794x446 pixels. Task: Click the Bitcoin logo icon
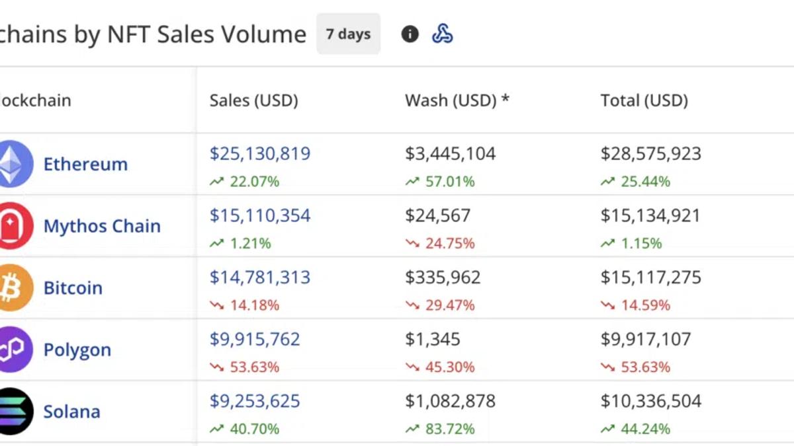click(12, 287)
